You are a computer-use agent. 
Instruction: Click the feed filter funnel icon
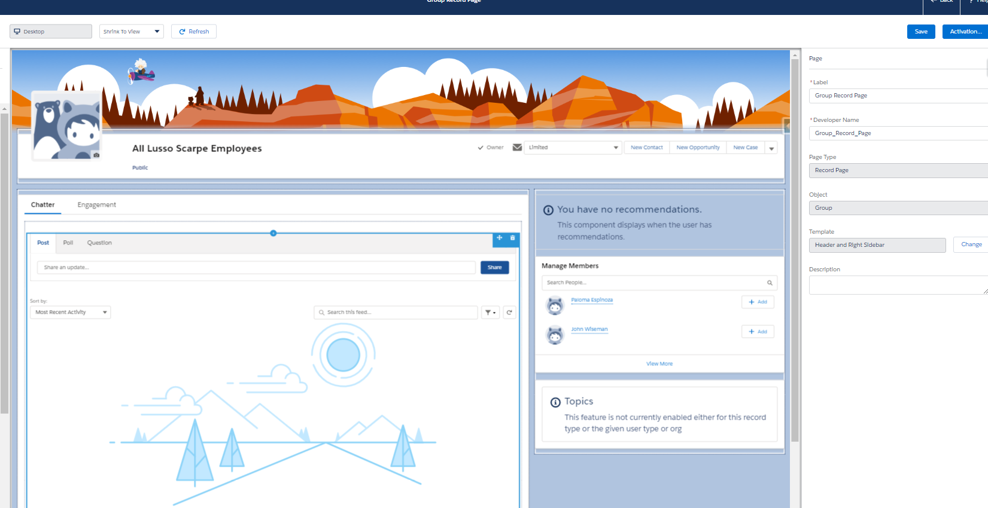click(x=490, y=313)
